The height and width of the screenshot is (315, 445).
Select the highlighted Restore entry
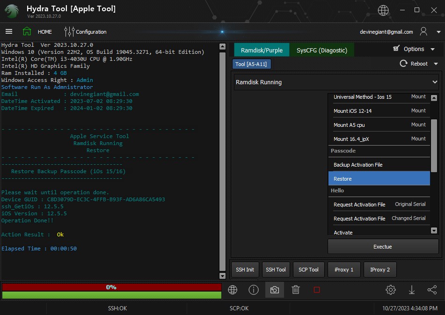pos(379,178)
